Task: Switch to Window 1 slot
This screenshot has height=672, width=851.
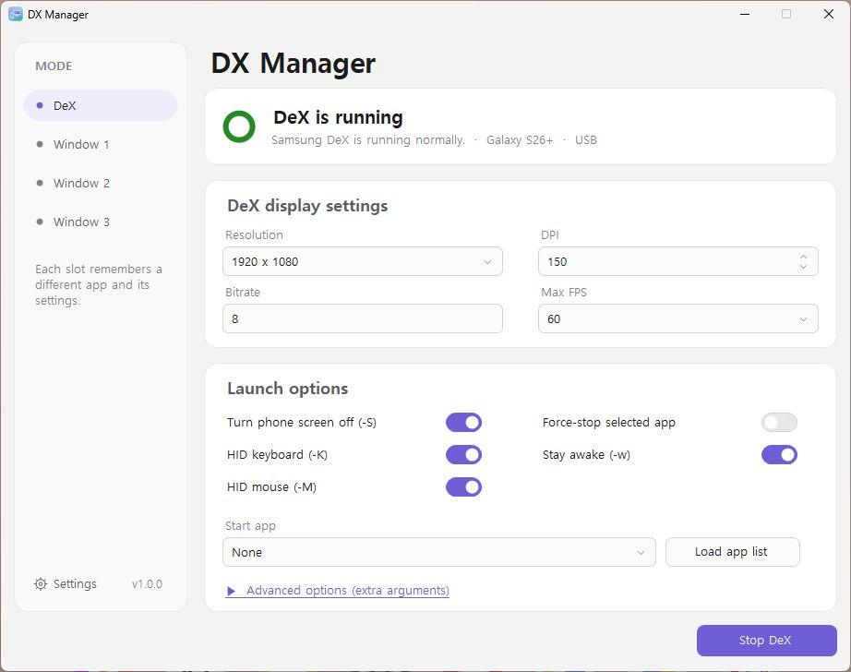Action: coord(101,144)
